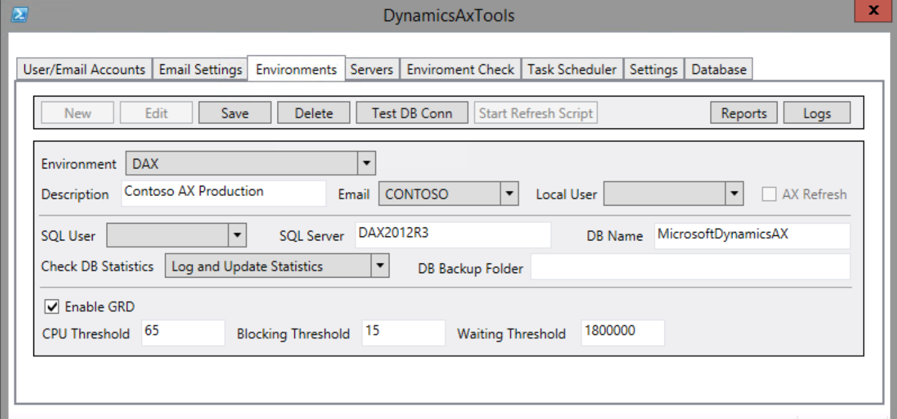This screenshot has height=419, width=897.
Task: Save the environment settings
Action: point(235,113)
